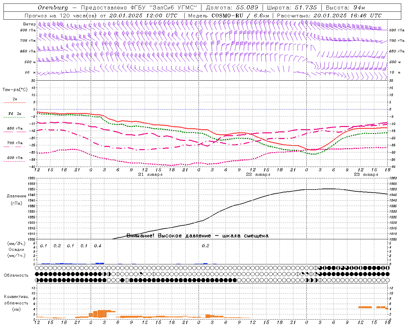Click the (гПа) unit under Давление
Image resolution: width=406 pixels, height=325 pixels.
point(16,203)
